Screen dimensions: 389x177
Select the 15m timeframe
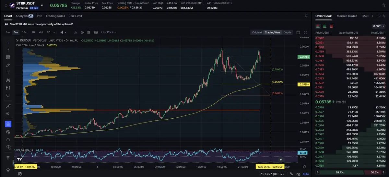pyautogui.click(x=24, y=32)
